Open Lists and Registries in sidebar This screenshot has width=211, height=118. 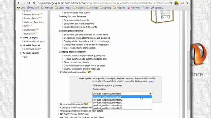click(34, 22)
